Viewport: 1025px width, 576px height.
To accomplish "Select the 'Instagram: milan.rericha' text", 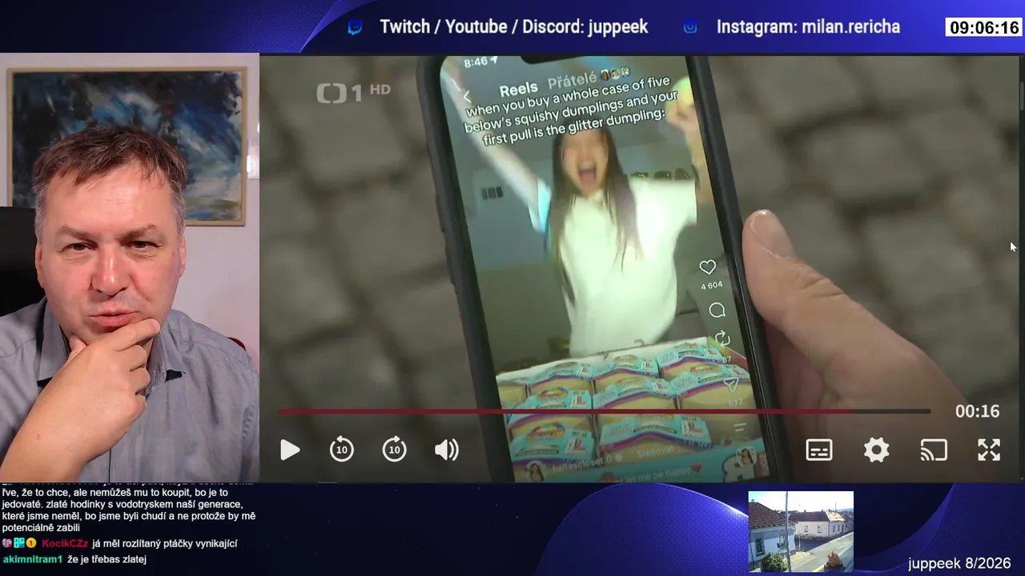I will (808, 27).
